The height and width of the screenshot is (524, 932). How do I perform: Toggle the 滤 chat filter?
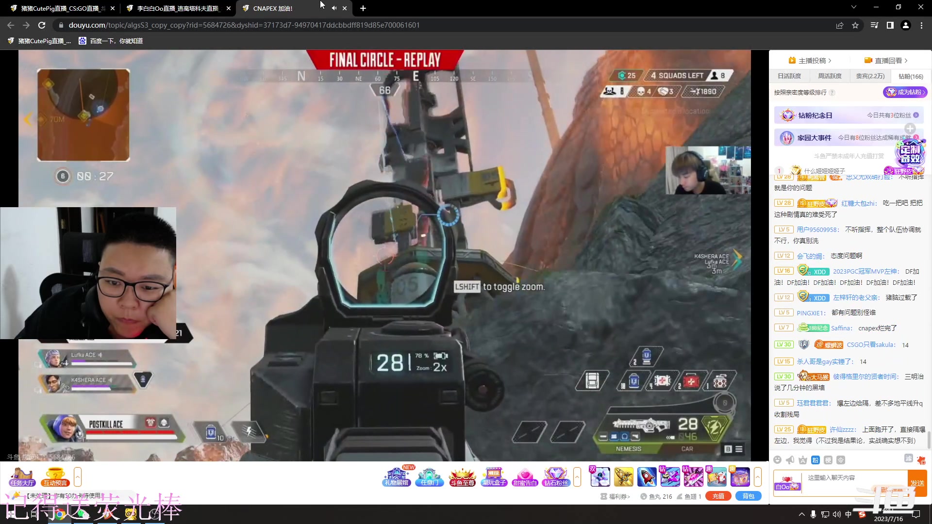909,458
